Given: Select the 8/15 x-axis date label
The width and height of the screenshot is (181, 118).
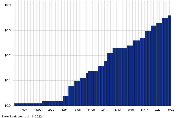Looking at the screenshot, I should point(131,110).
